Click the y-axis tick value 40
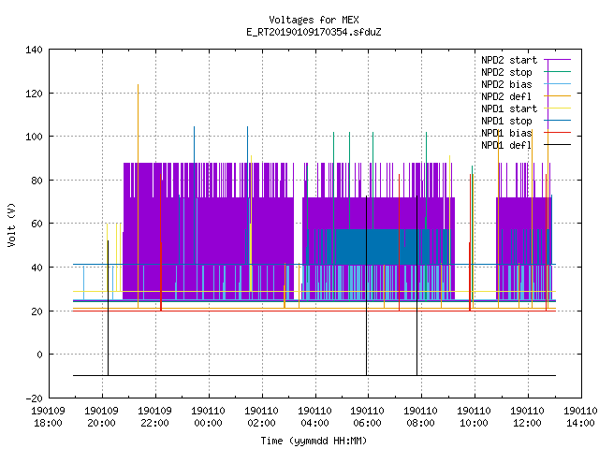 coord(37,268)
